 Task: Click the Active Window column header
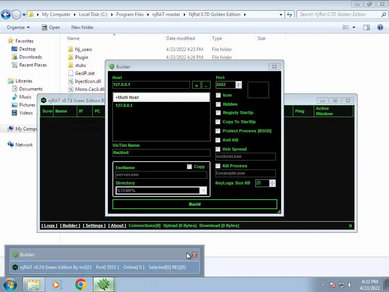333,111
